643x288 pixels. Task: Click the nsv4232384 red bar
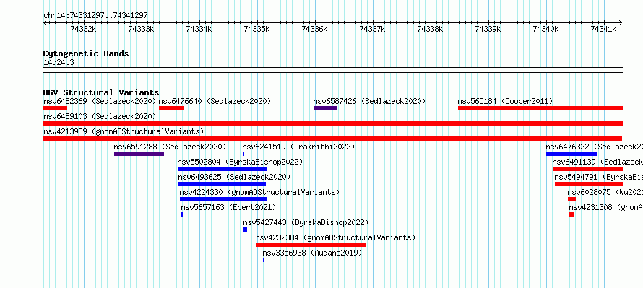point(311,245)
